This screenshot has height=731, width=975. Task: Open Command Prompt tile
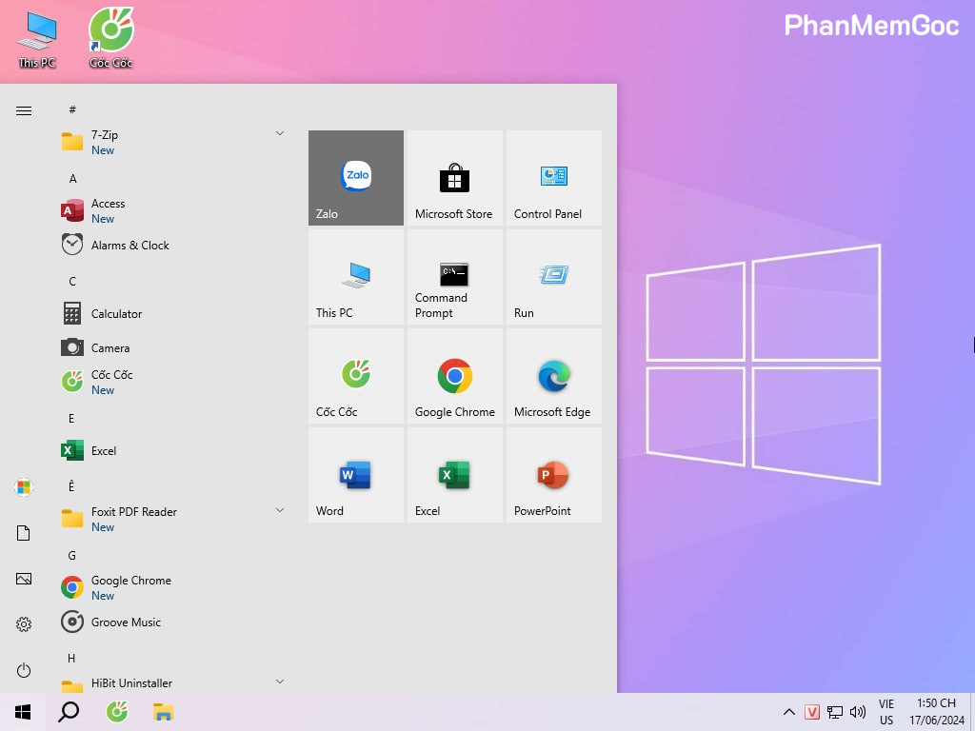pos(454,277)
